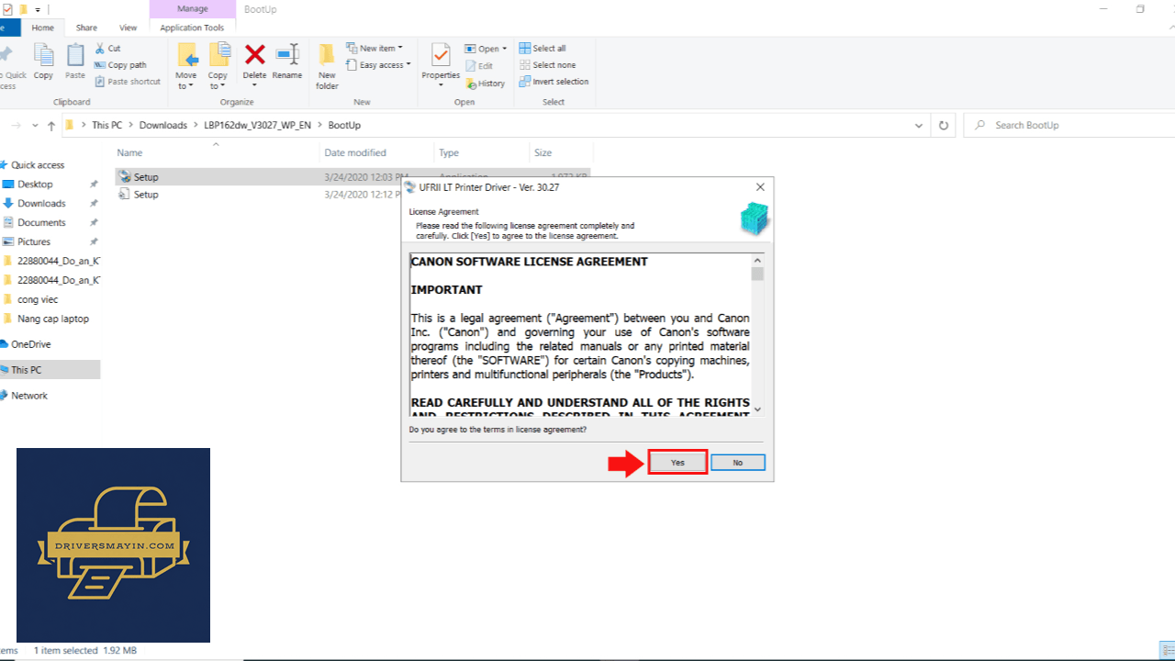Viewport: 1175px width, 661px height.
Task: Click Select all in ribbon
Action: click(543, 48)
